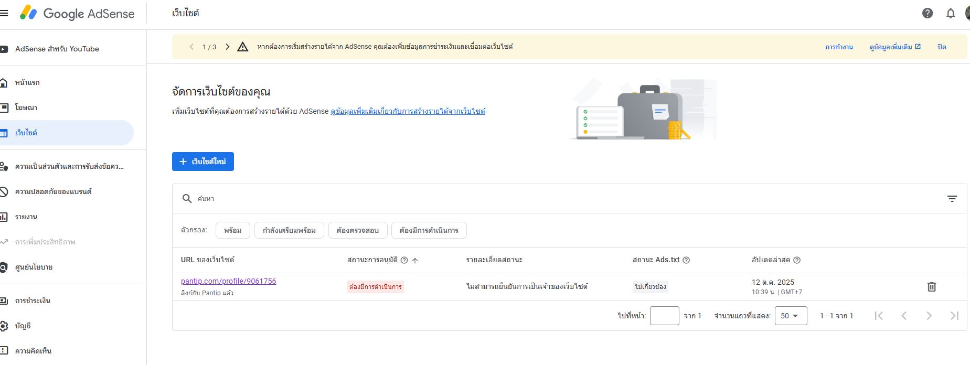Image resolution: width=970 pixels, height=365 pixels.
Task: Open the account profile avatar
Action: [x=967, y=13]
